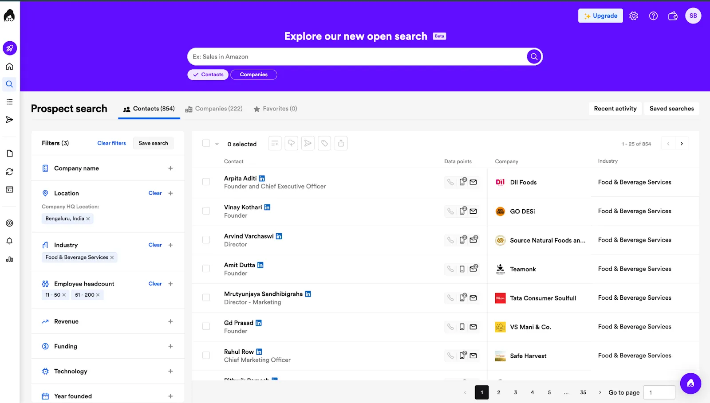This screenshot has width=710, height=403.
Task: Switch to Contacts (854) tab
Action: (149, 109)
